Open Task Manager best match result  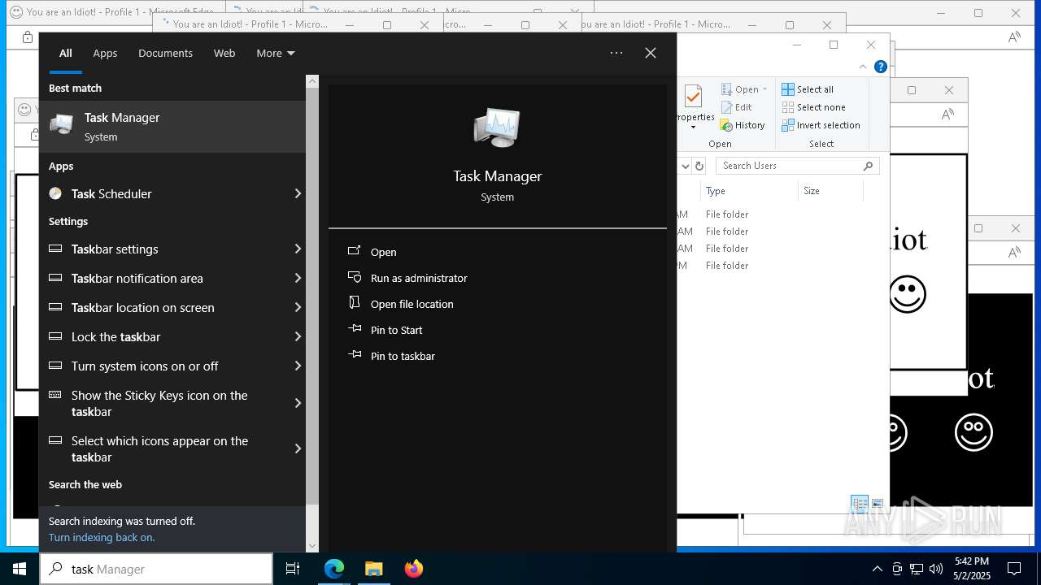[x=172, y=127]
